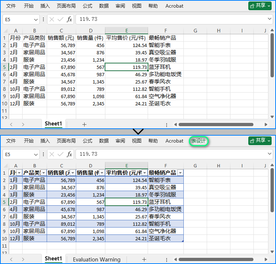Click Select All corner in top sheet
276x264 pixels.
point(5,31)
